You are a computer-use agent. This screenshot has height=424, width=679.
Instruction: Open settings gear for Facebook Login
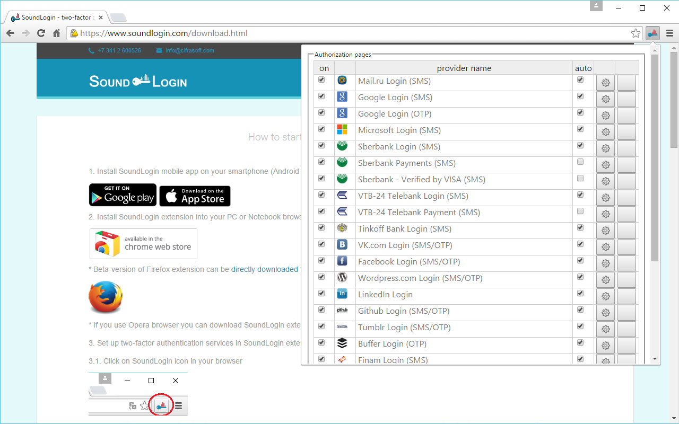pos(605,263)
